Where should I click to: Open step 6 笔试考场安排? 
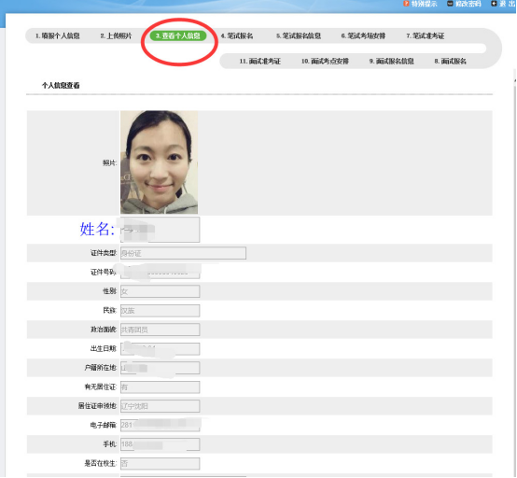(363, 35)
